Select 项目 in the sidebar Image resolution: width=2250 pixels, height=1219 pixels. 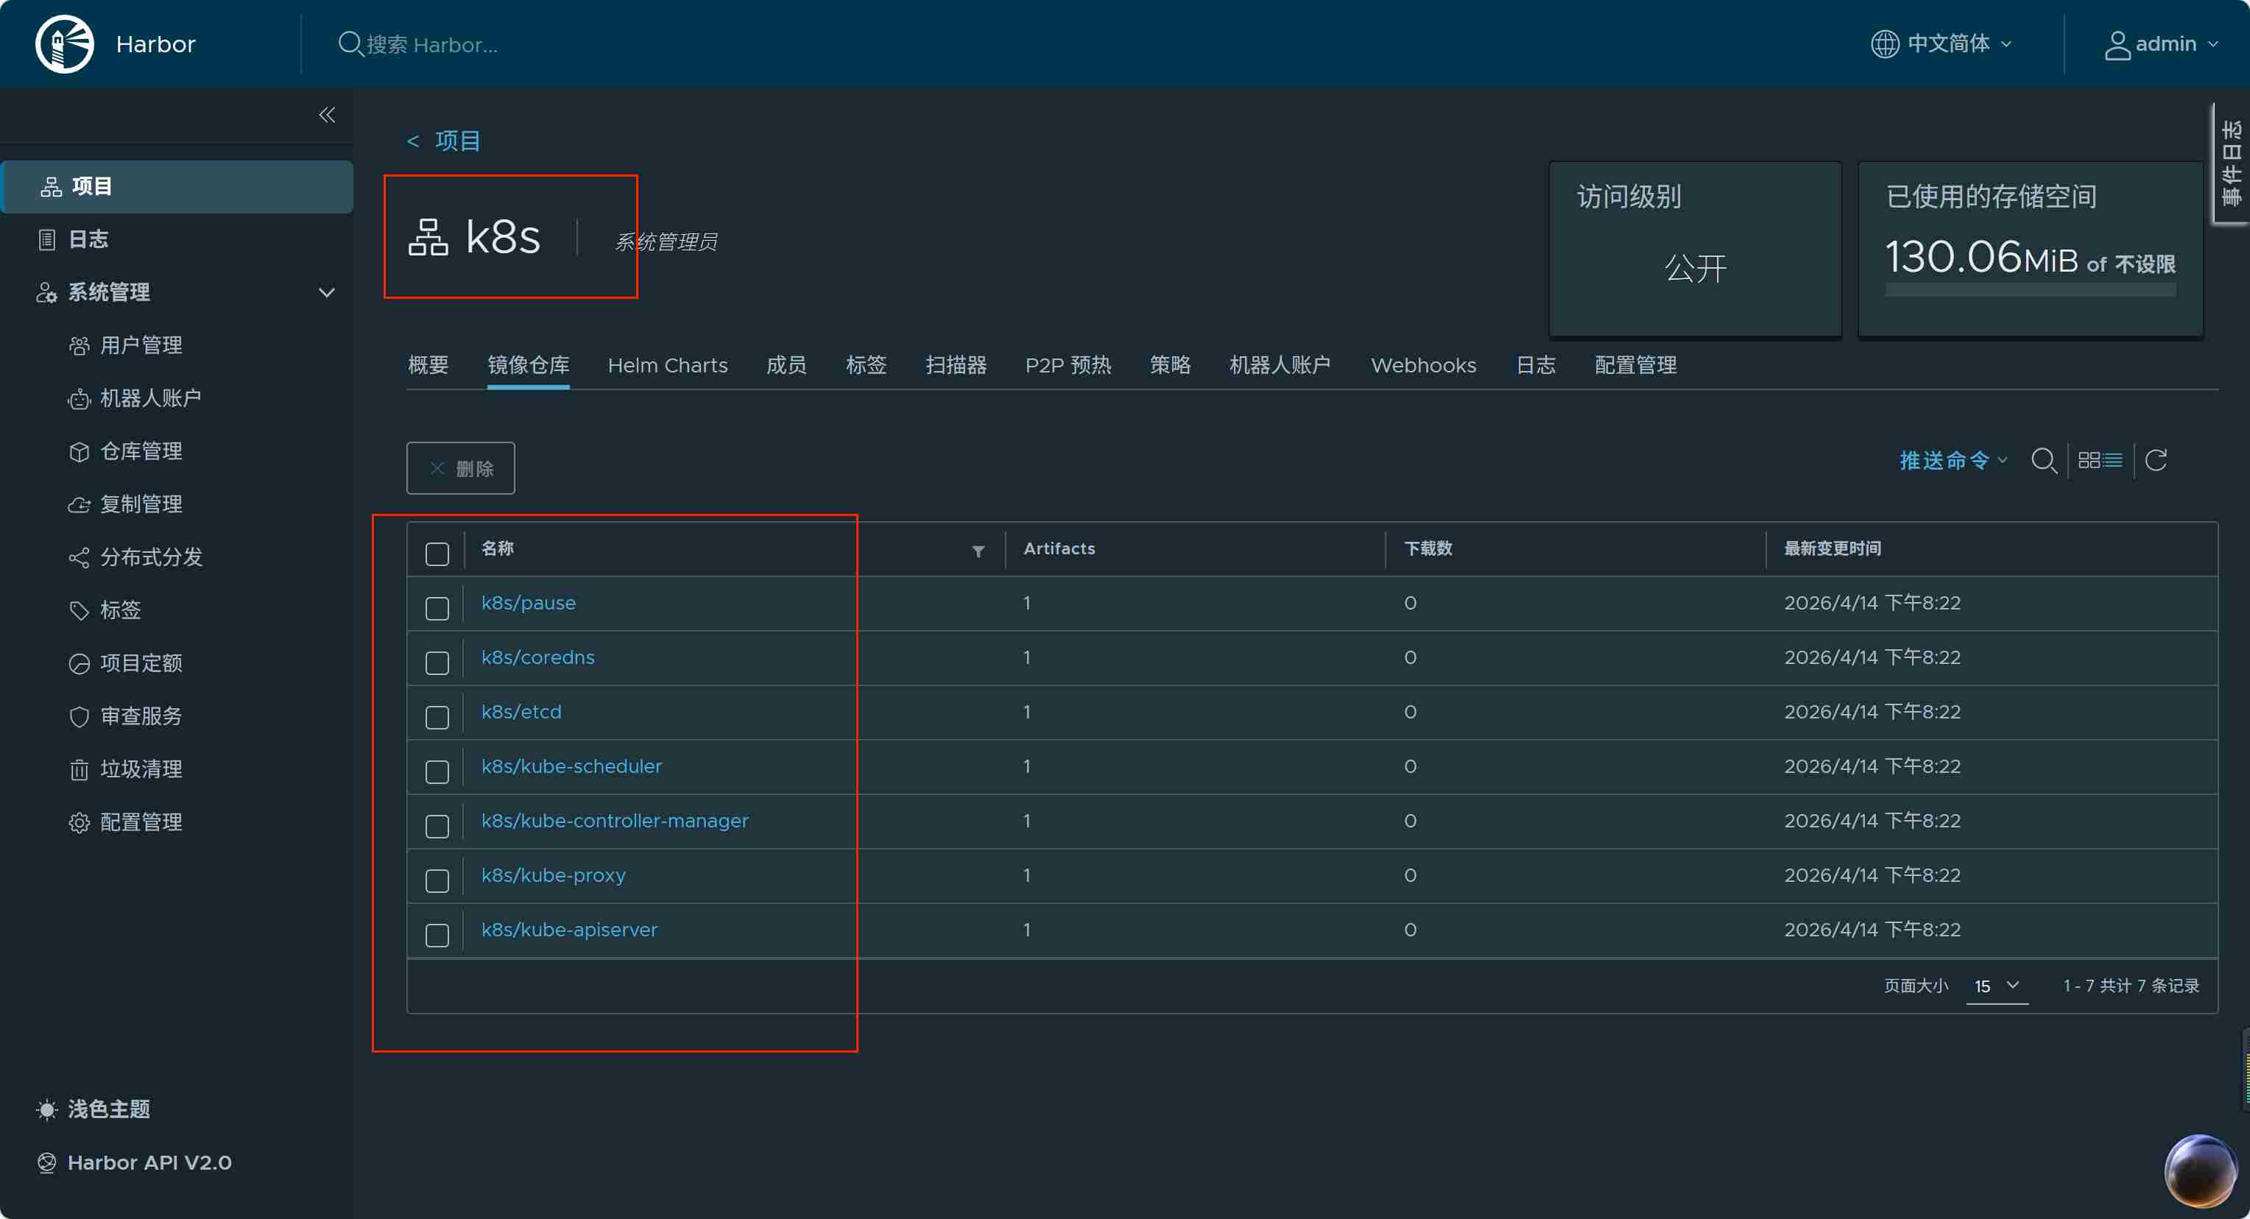pos(177,186)
